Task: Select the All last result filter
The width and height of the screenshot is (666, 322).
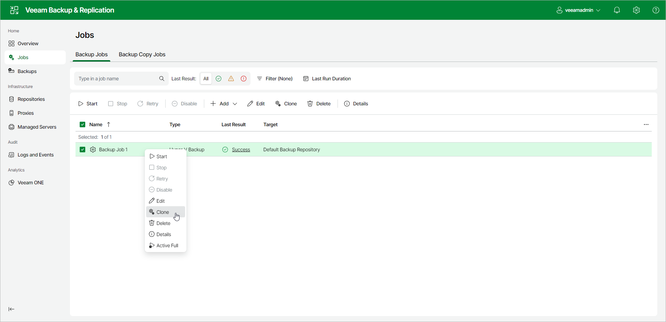Action: tap(206, 79)
